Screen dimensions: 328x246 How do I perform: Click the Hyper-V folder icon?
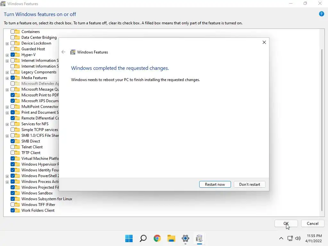coord(17,54)
